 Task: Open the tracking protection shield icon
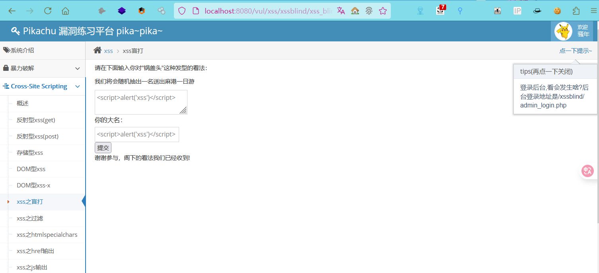pyautogui.click(x=182, y=11)
